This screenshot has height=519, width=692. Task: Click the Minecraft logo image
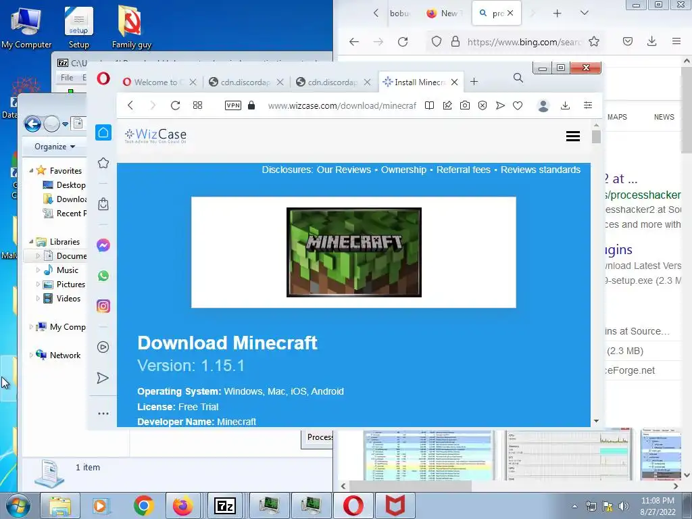354,253
